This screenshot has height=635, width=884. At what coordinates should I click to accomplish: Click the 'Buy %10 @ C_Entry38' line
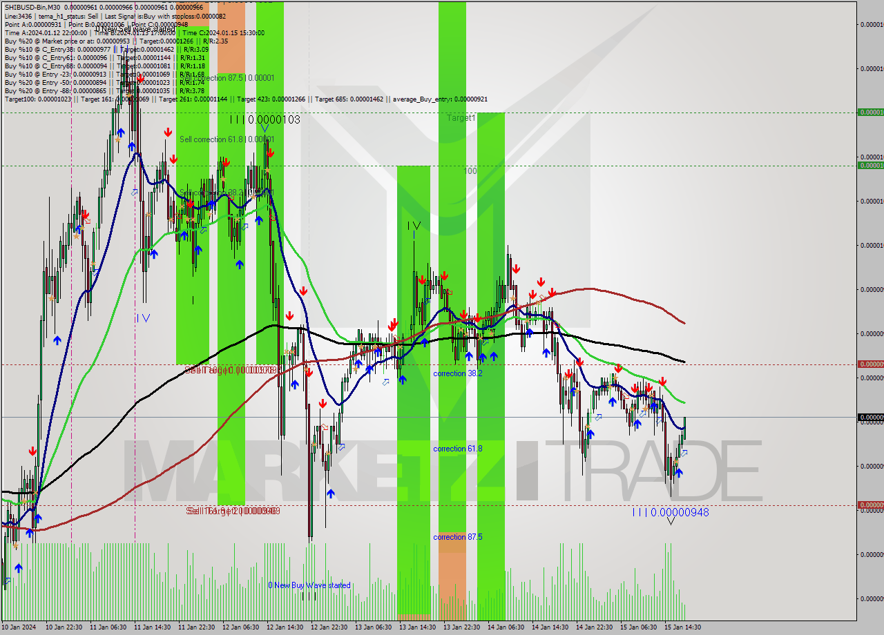point(106,49)
